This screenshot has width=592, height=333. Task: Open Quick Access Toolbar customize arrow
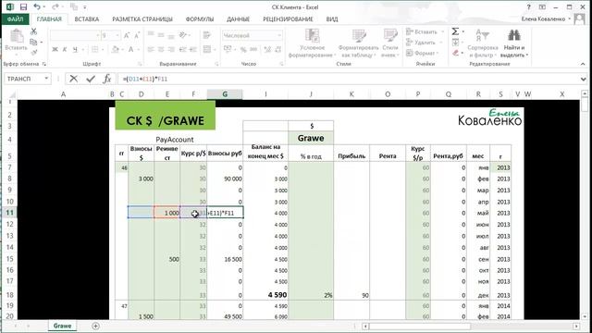coord(84,7)
